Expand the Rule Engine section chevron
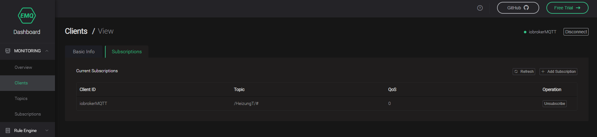The image size is (597, 137). (x=47, y=130)
